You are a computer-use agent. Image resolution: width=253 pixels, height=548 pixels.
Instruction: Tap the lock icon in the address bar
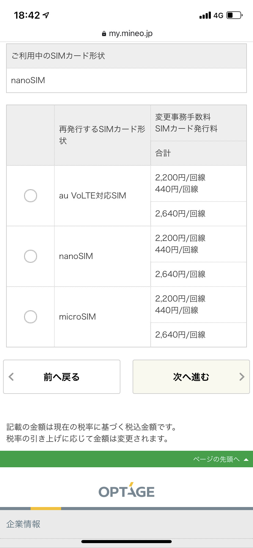coord(104,34)
